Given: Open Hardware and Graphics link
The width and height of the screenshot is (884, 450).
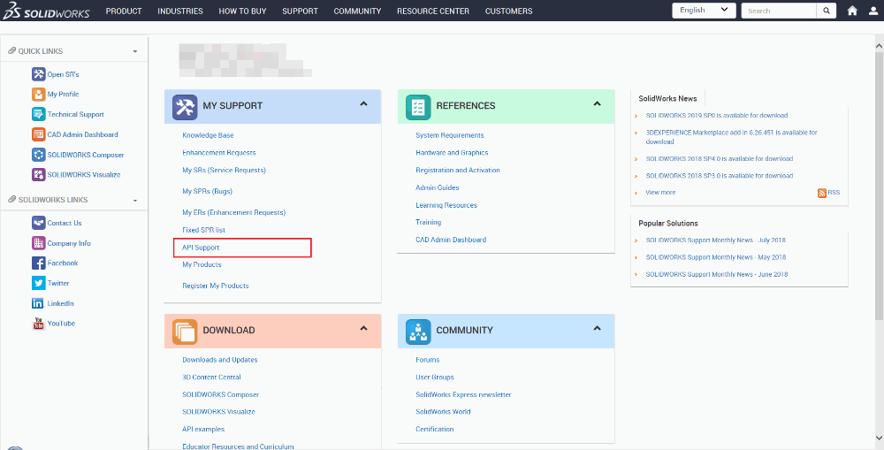Looking at the screenshot, I should [x=452, y=153].
